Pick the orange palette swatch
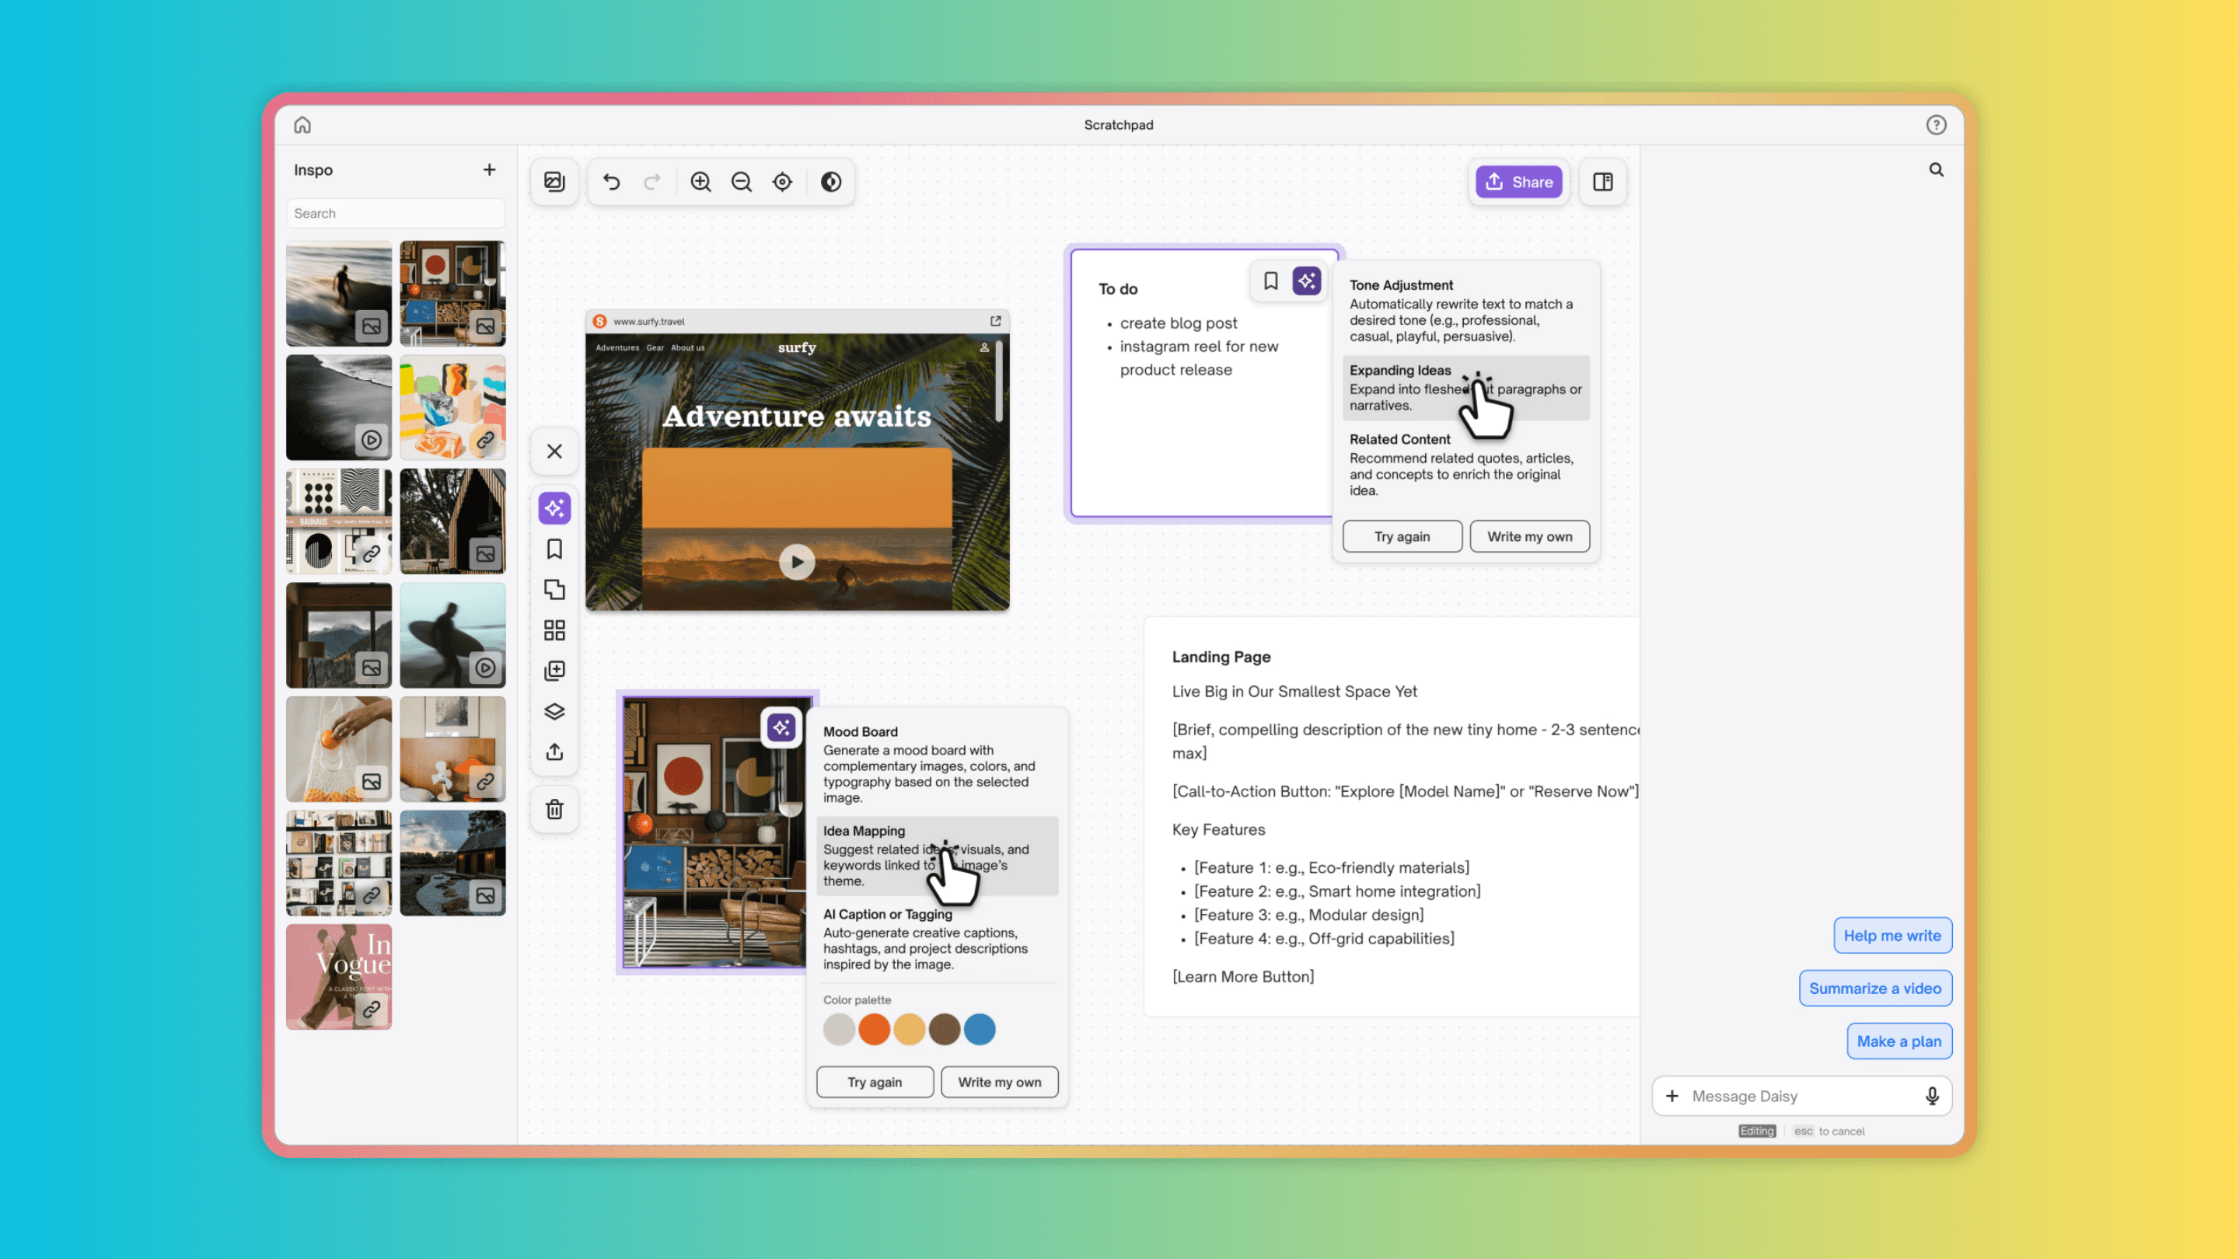This screenshot has width=2239, height=1259. click(x=875, y=1030)
